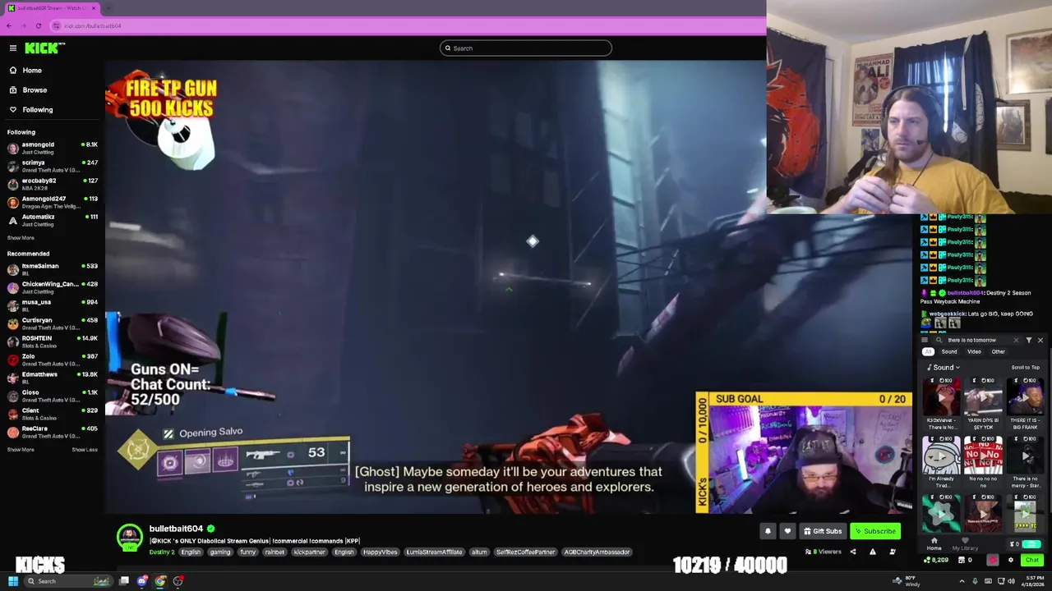Open erocbaby82 channel in sidebar
1052x591 pixels.
point(53,184)
